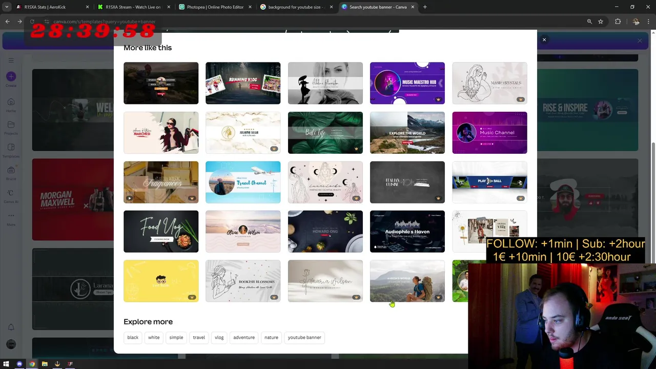Open the Marchesi fashion banner template
Image resolution: width=656 pixels, height=369 pixels.
coord(161,133)
